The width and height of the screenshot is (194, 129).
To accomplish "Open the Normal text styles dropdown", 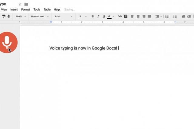I will coord(40,16).
